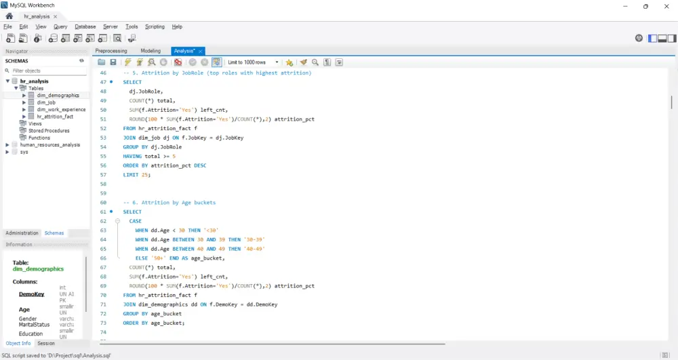The width and height of the screenshot is (678, 360).
Task: Create new function toolbar icon
Action: [102, 39]
